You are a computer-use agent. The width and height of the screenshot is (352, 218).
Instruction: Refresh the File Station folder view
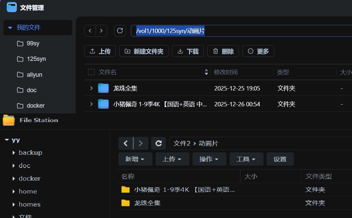point(159,143)
